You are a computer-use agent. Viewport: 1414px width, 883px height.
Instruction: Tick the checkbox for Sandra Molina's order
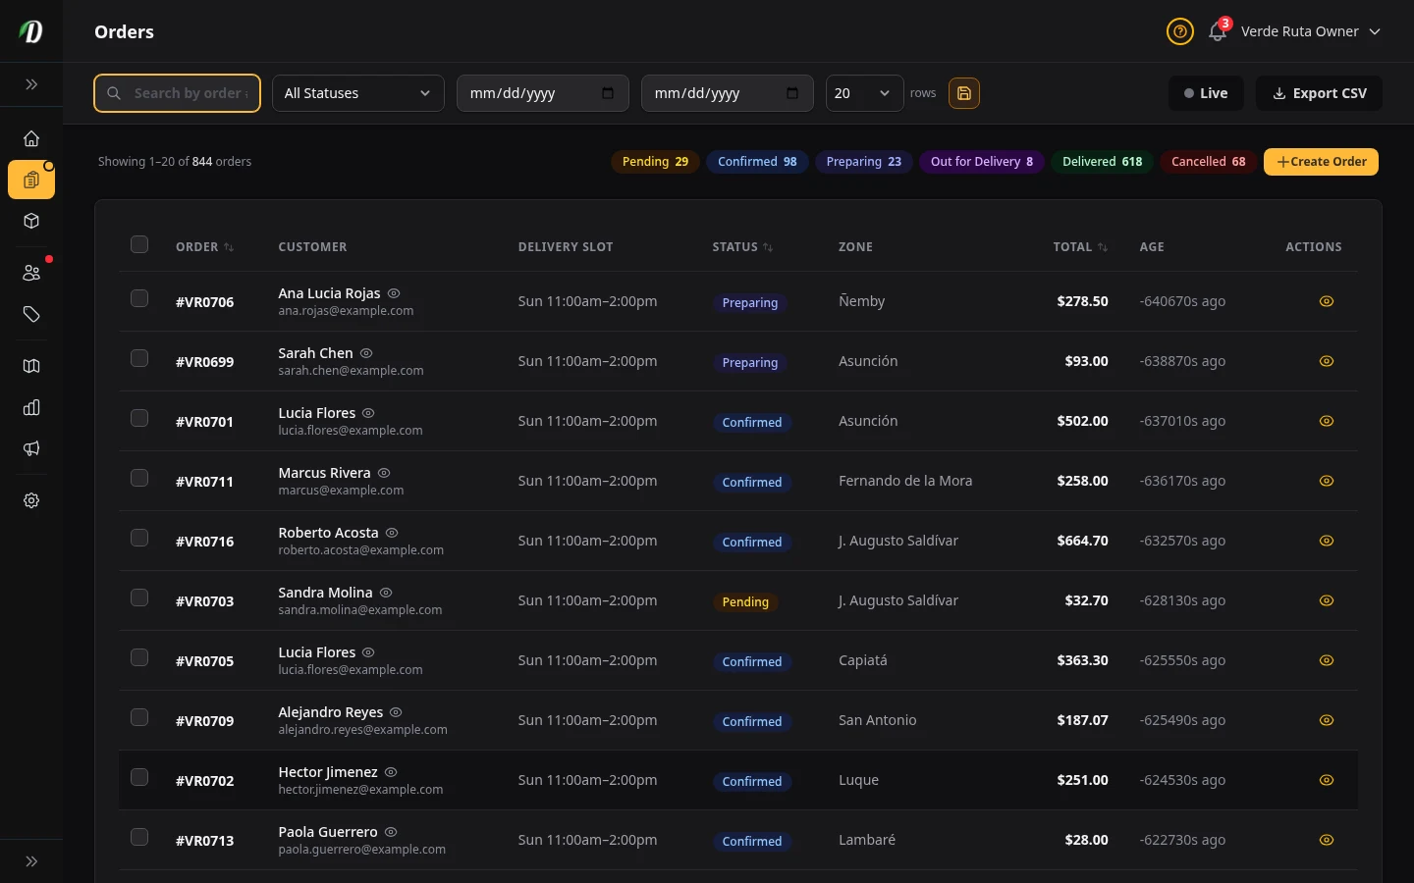139,597
